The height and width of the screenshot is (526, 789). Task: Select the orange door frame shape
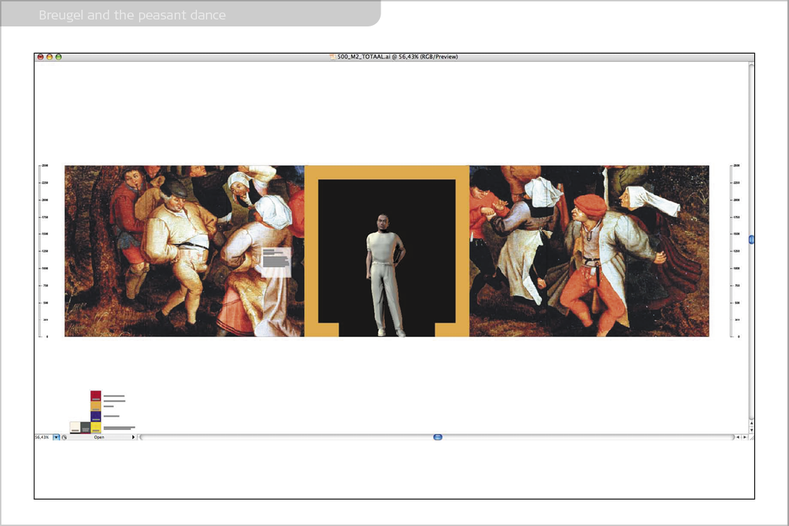[387, 172]
